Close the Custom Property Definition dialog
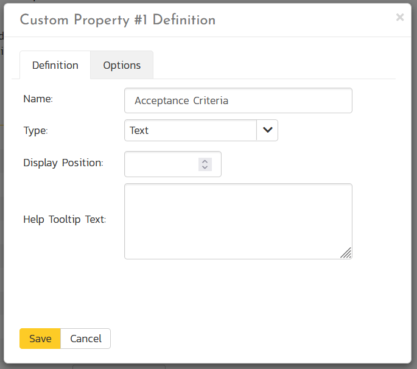This screenshot has width=417, height=369. tap(399, 18)
